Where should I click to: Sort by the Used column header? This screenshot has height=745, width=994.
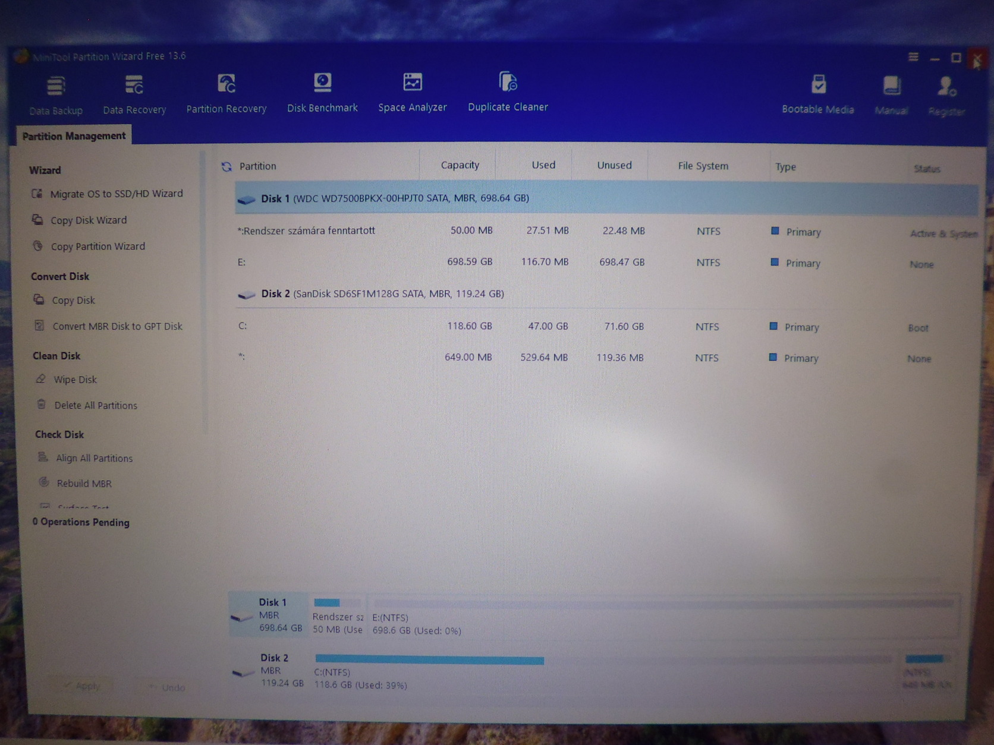(x=543, y=165)
